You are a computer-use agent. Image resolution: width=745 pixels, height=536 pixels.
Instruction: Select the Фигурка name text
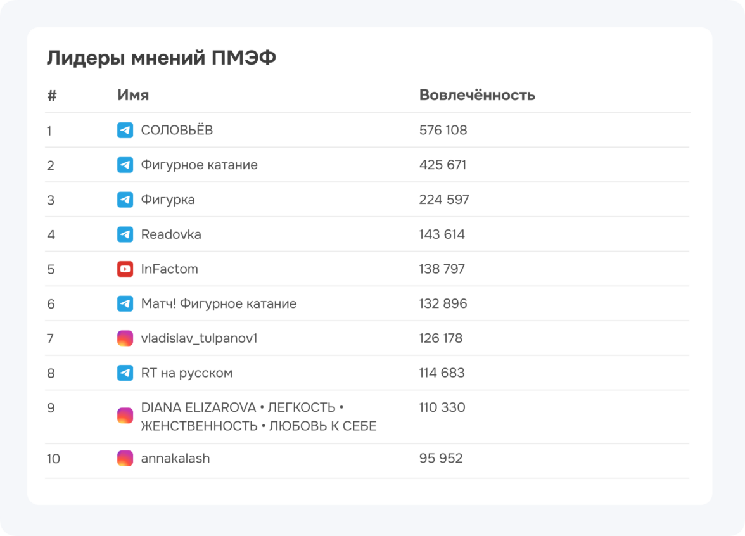coord(168,200)
